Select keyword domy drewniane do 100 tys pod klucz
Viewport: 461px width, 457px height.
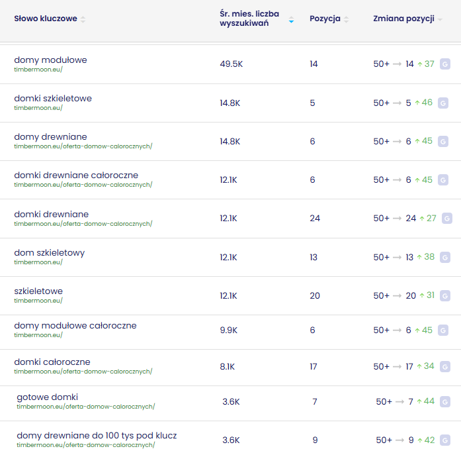pyautogui.click(x=97, y=435)
